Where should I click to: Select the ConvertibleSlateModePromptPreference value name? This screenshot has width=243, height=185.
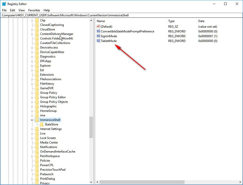point(128,31)
